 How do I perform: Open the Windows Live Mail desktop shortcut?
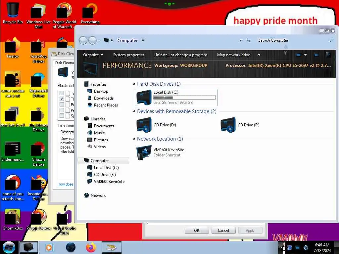(x=38, y=15)
